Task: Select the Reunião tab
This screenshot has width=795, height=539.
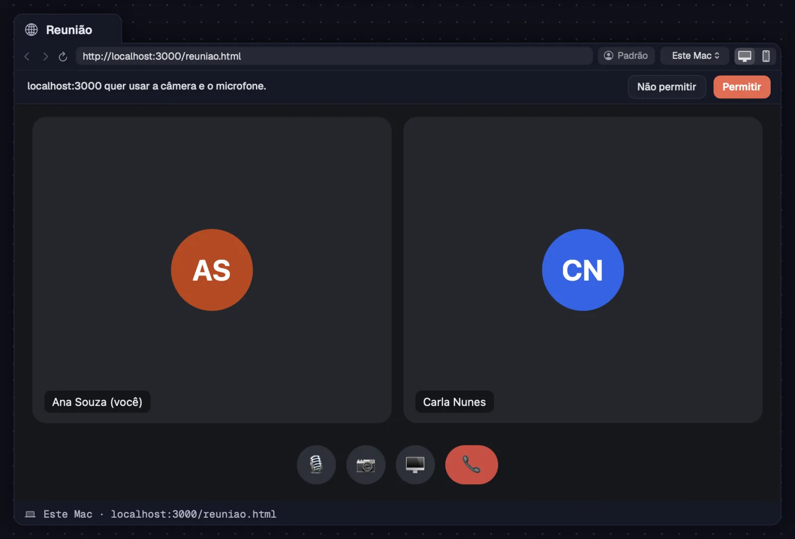Action: click(x=68, y=30)
